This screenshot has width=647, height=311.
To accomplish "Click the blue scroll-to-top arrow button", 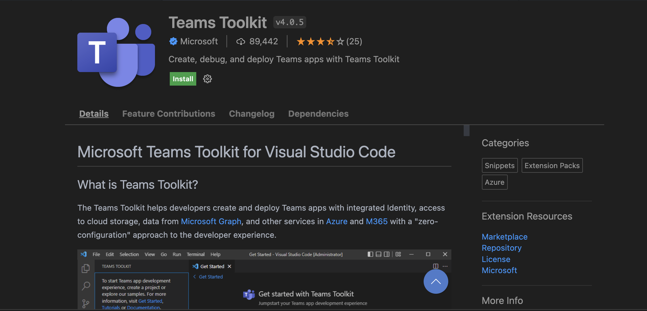I will pyautogui.click(x=436, y=281).
